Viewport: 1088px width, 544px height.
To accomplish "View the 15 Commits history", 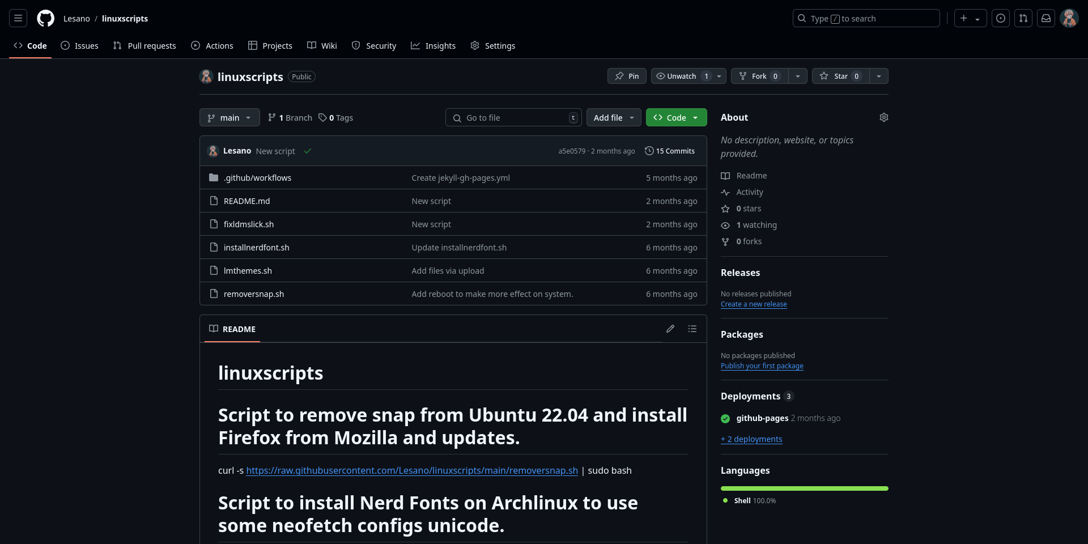I will tap(670, 151).
